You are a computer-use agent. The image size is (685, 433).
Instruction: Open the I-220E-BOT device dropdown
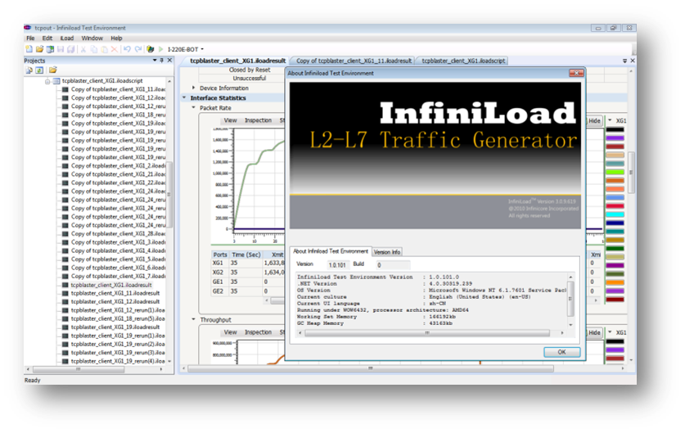[202, 49]
